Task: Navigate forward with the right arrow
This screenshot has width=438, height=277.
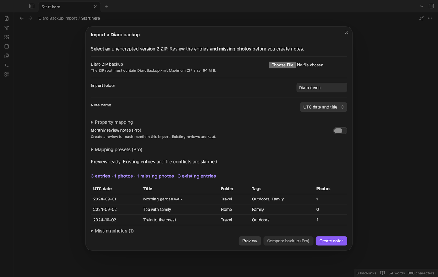Action: tap(30, 18)
